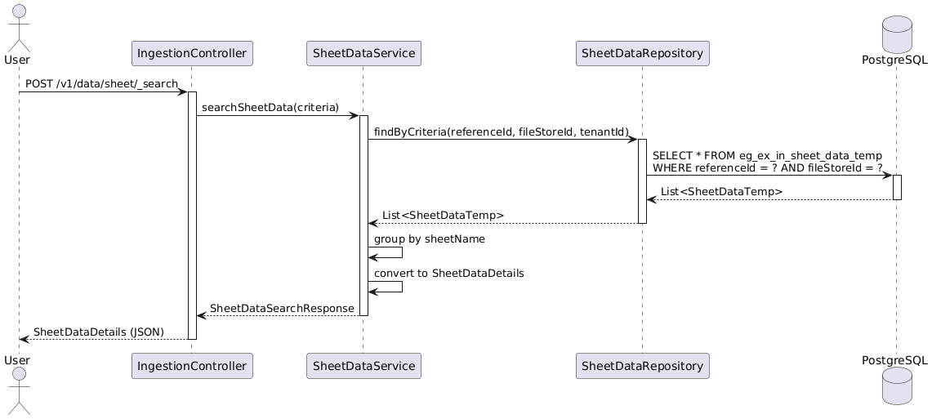Click the List<SheetDataTemp> label returned from PostgreSQL

click(x=721, y=191)
